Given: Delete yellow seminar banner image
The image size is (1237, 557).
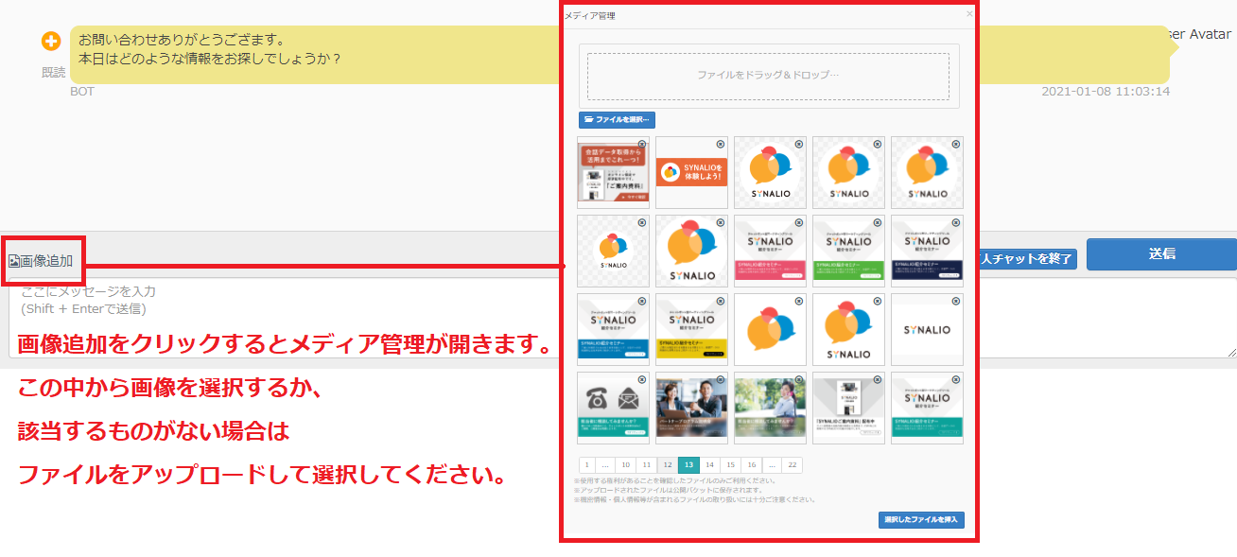Looking at the screenshot, I should click(720, 301).
